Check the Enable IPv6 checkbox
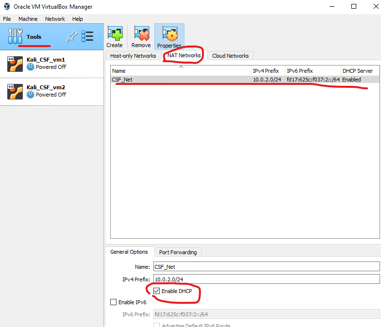381x327 pixels. click(x=113, y=302)
